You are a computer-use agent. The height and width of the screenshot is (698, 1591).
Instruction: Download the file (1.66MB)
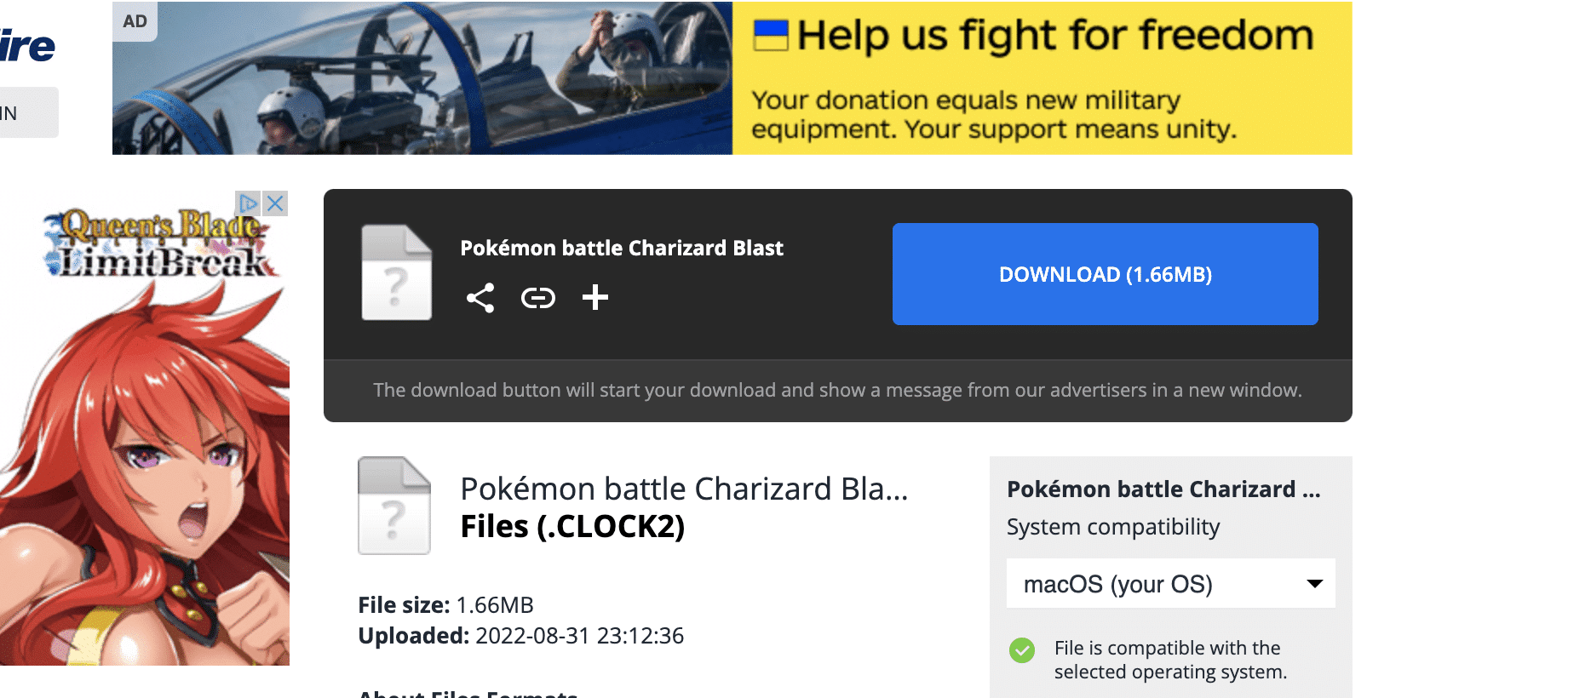click(1106, 274)
